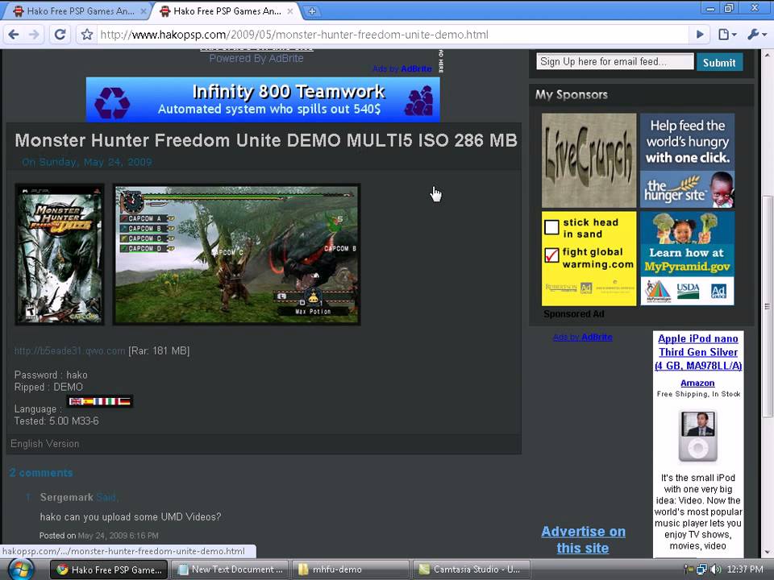Click the Sign Up email feed field
Screen dimensions: 774x580
point(614,62)
